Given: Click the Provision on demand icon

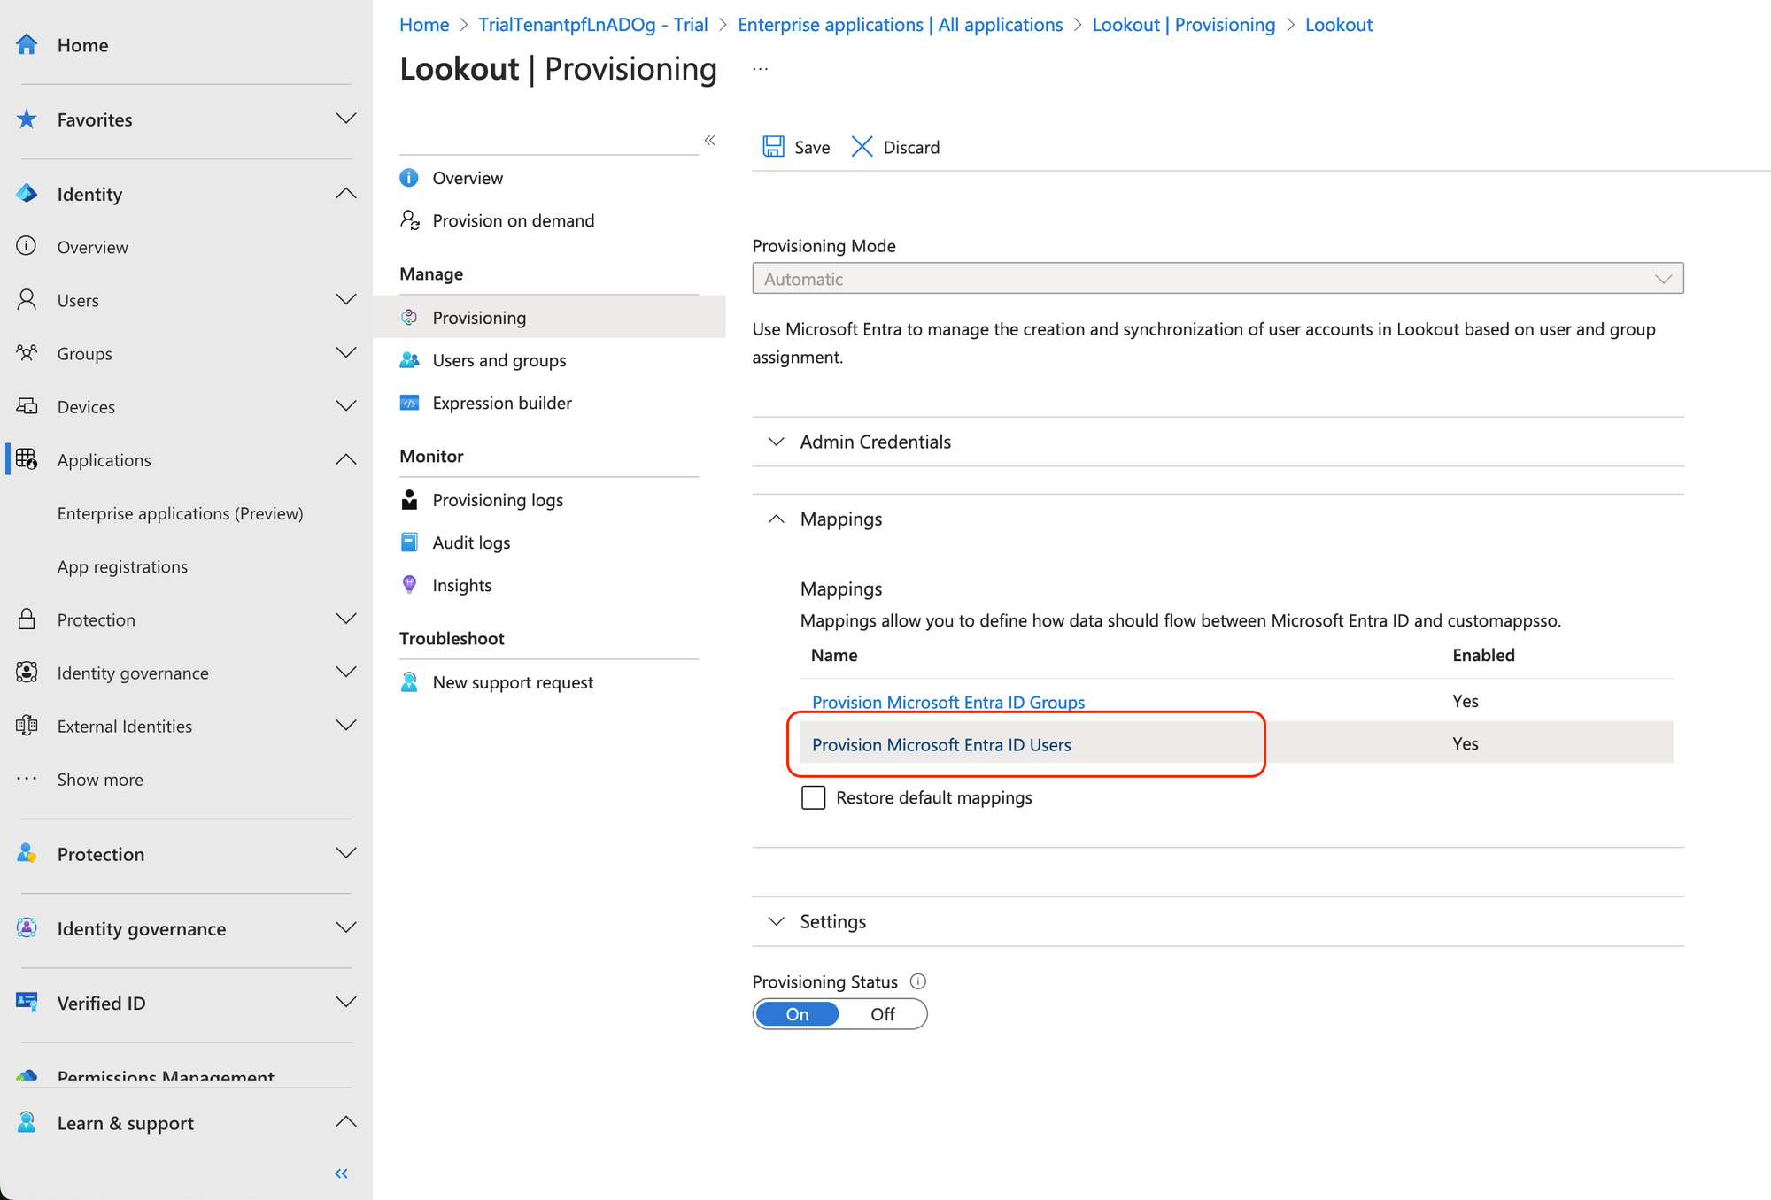Looking at the screenshot, I should pyautogui.click(x=410, y=220).
